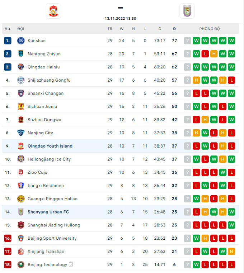The height and width of the screenshot is (273, 244).
Task: Click the rank 18 badge for Beijing Technology
Action: pos(8,265)
